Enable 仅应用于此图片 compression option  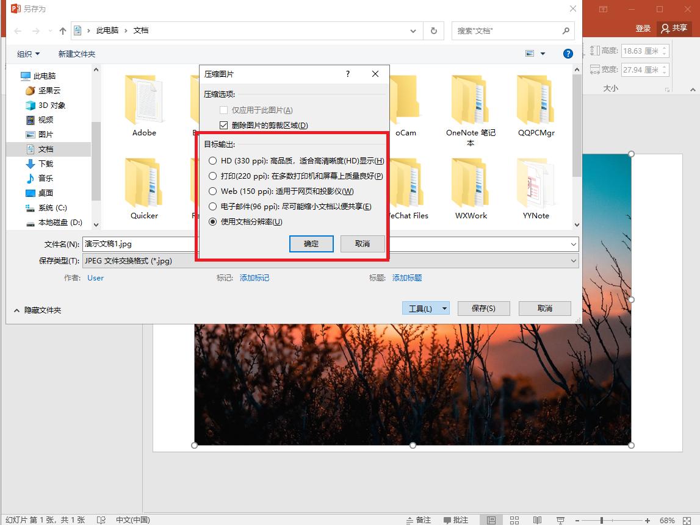(224, 110)
